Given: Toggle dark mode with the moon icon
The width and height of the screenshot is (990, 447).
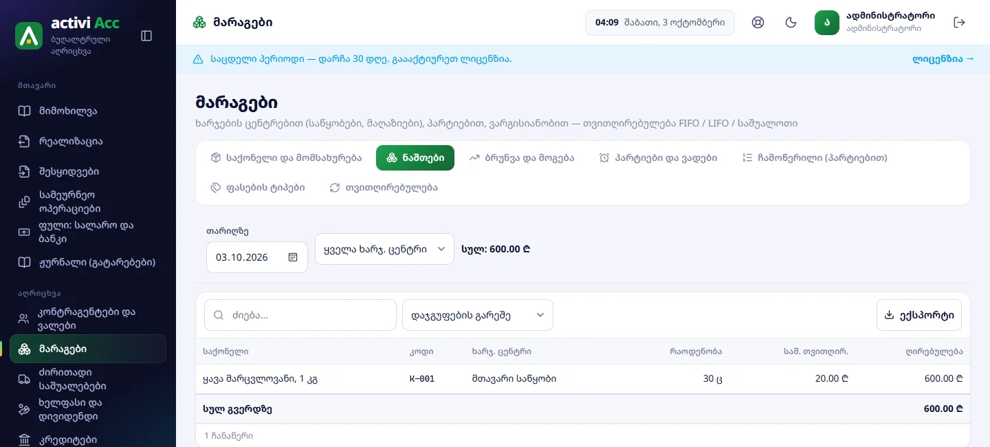Looking at the screenshot, I should tap(791, 23).
